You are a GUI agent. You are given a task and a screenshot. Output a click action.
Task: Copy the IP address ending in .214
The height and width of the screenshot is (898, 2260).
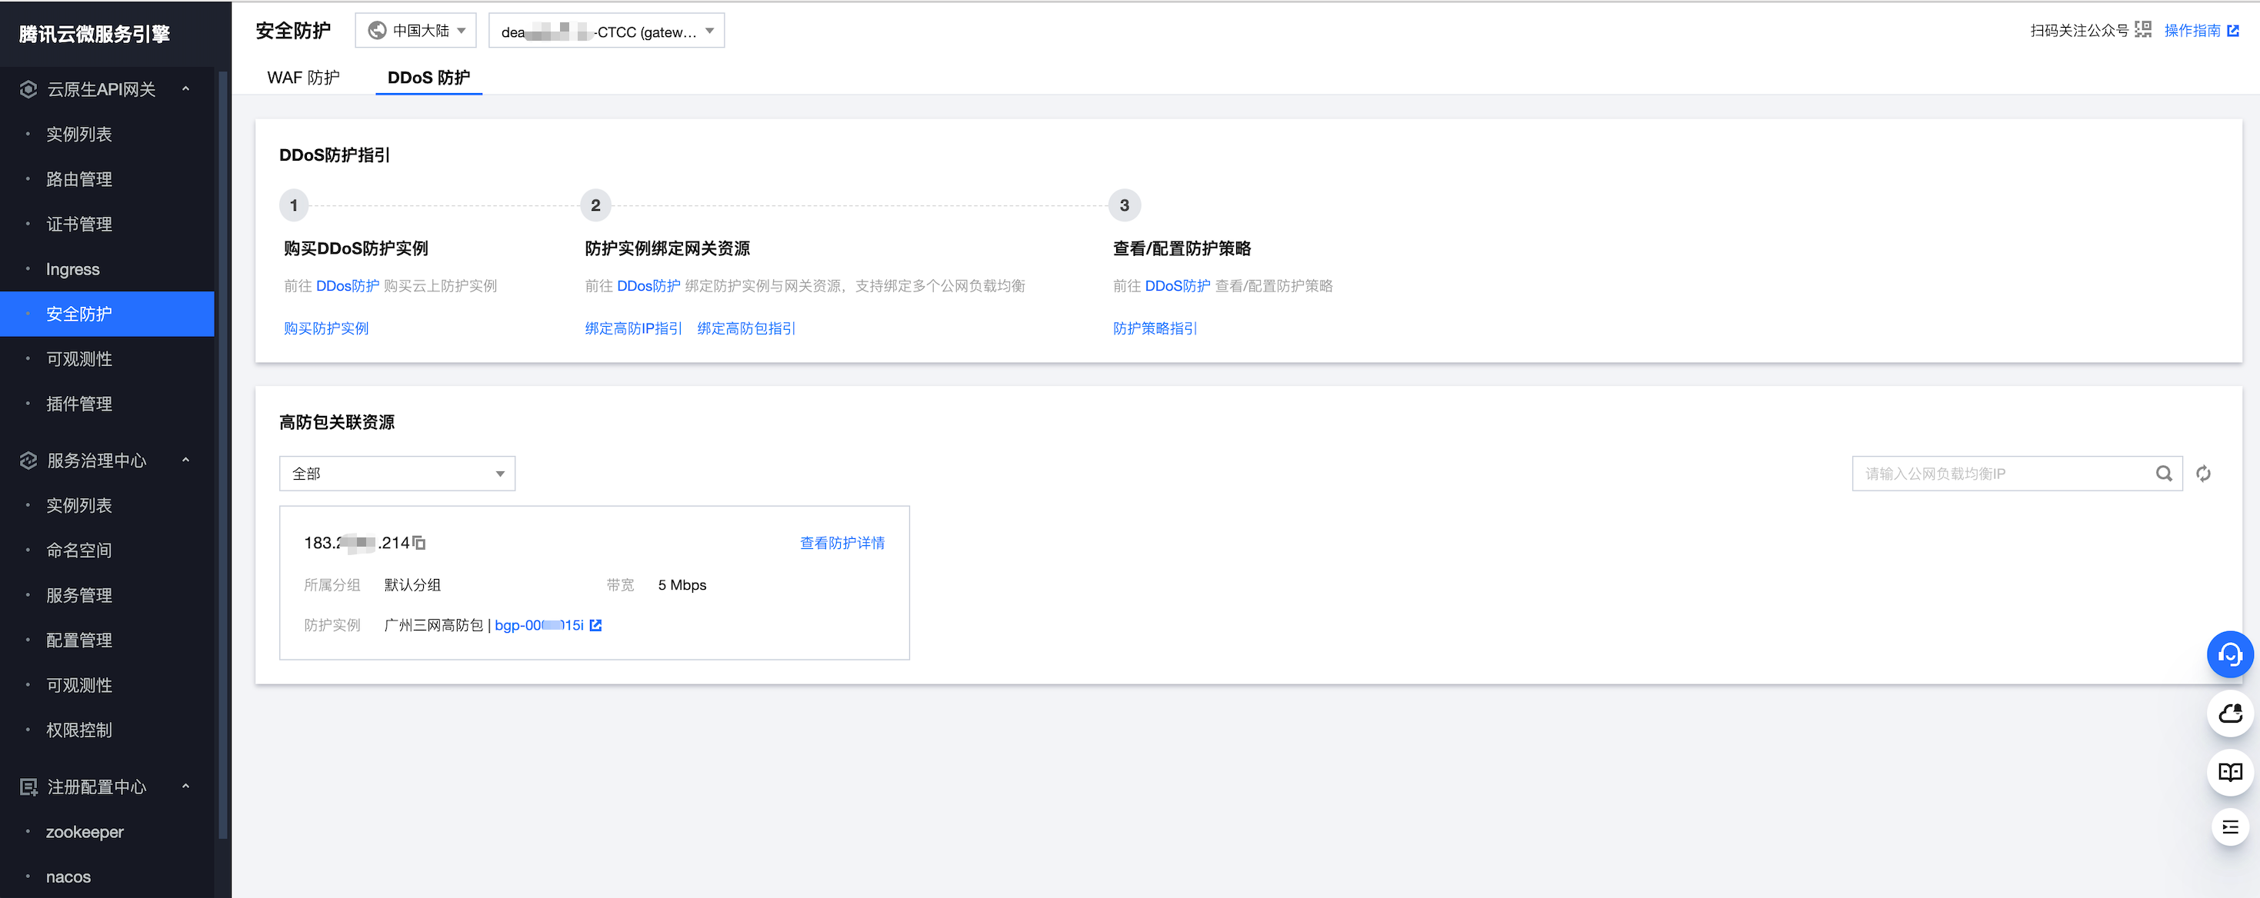(419, 543)
